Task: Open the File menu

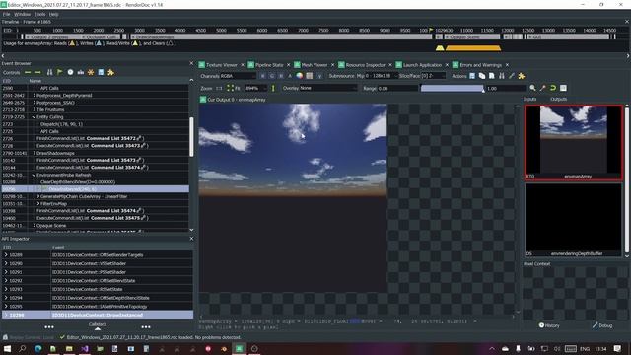Action: [x=7, y=14]
